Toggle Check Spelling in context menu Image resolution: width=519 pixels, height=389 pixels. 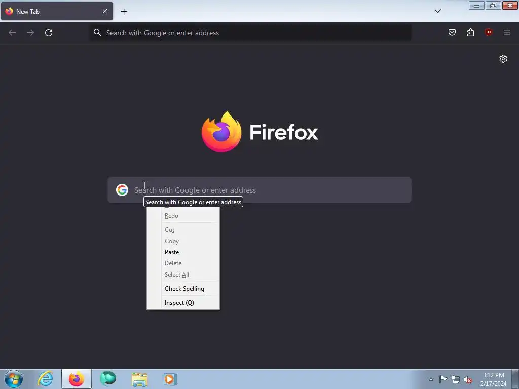point(183,289)
